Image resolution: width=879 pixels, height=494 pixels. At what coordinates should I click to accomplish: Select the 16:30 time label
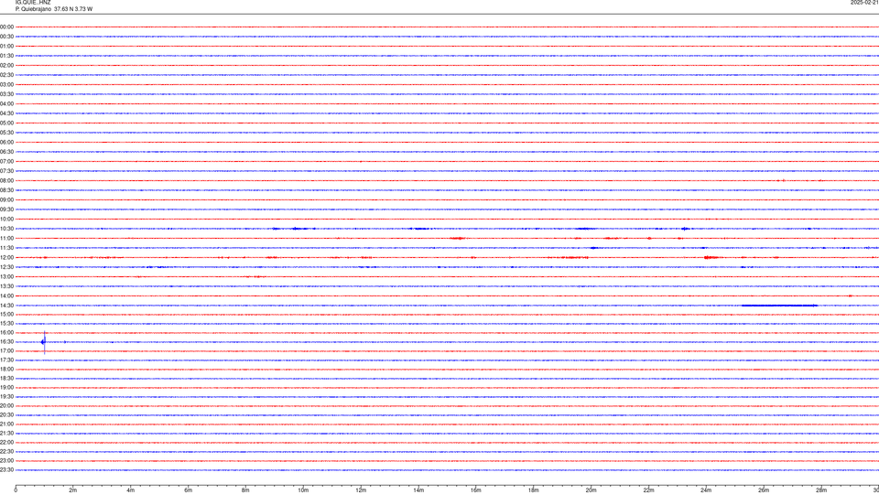(6, 342)
